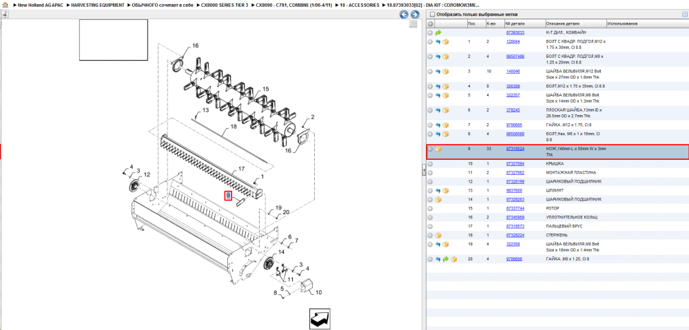Click blue arrow icon for part 380389
This screenshot has height=330, width=689.
click(438, 87)
